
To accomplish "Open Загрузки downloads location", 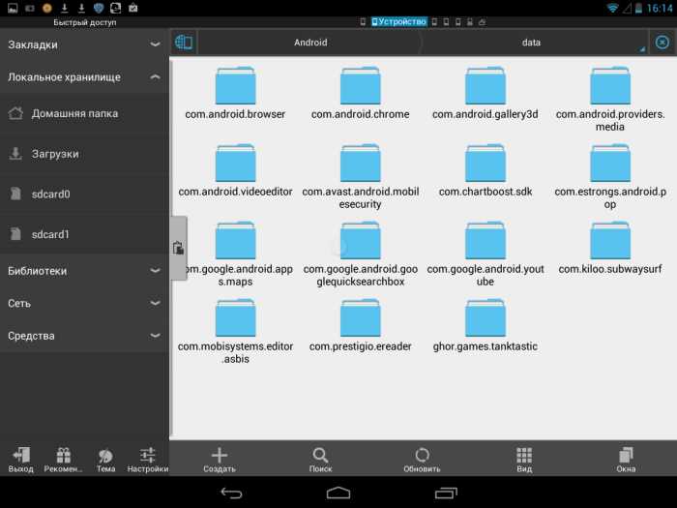I will [x=85, y=154].
